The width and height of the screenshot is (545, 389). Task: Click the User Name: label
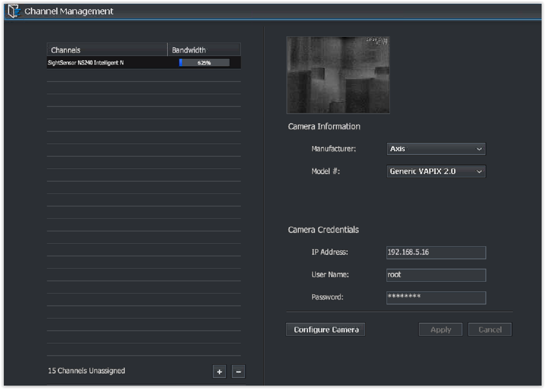coord(330,275)
